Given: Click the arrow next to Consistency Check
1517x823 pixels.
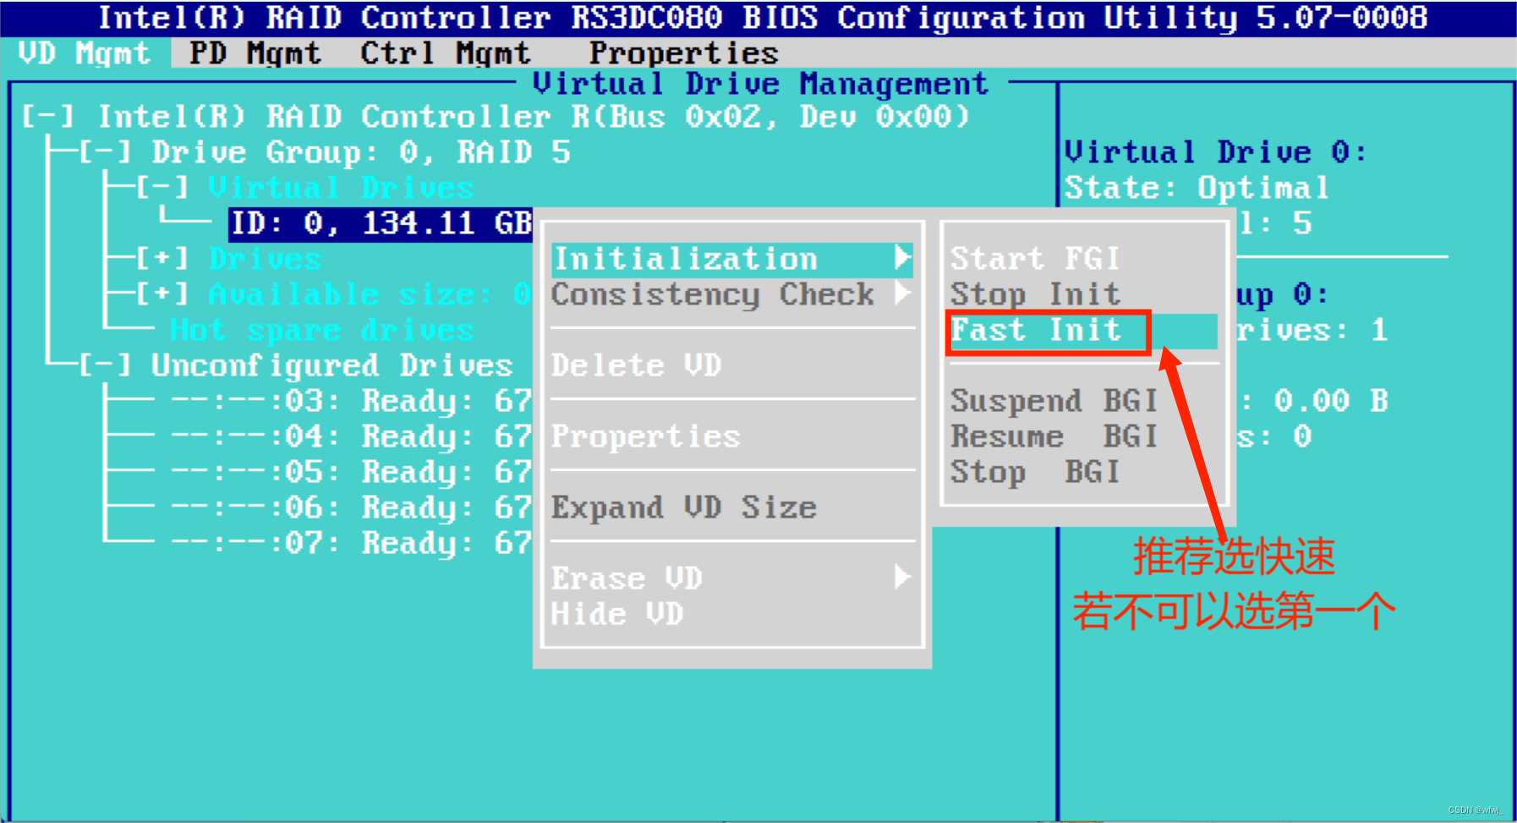Looking at the screenshot, I should pyautogui.click(x=903, y=293).
